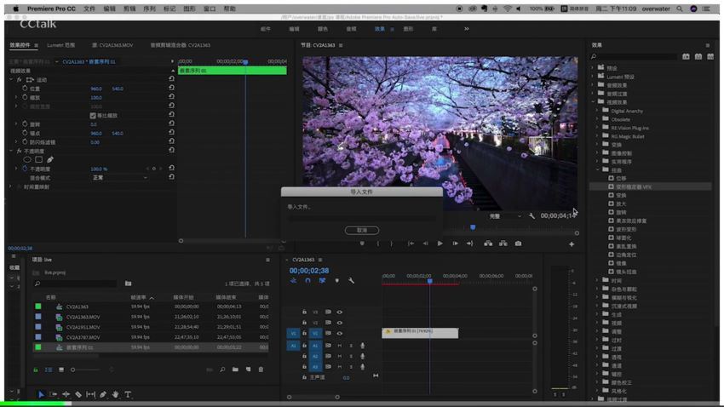The image size is (724, 407).
Task: Open the Sequence menu in menu bar
Action: [x=149, y=9]
